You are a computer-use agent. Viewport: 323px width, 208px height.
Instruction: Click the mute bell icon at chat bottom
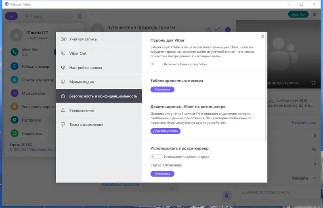(x=227, y=195)
